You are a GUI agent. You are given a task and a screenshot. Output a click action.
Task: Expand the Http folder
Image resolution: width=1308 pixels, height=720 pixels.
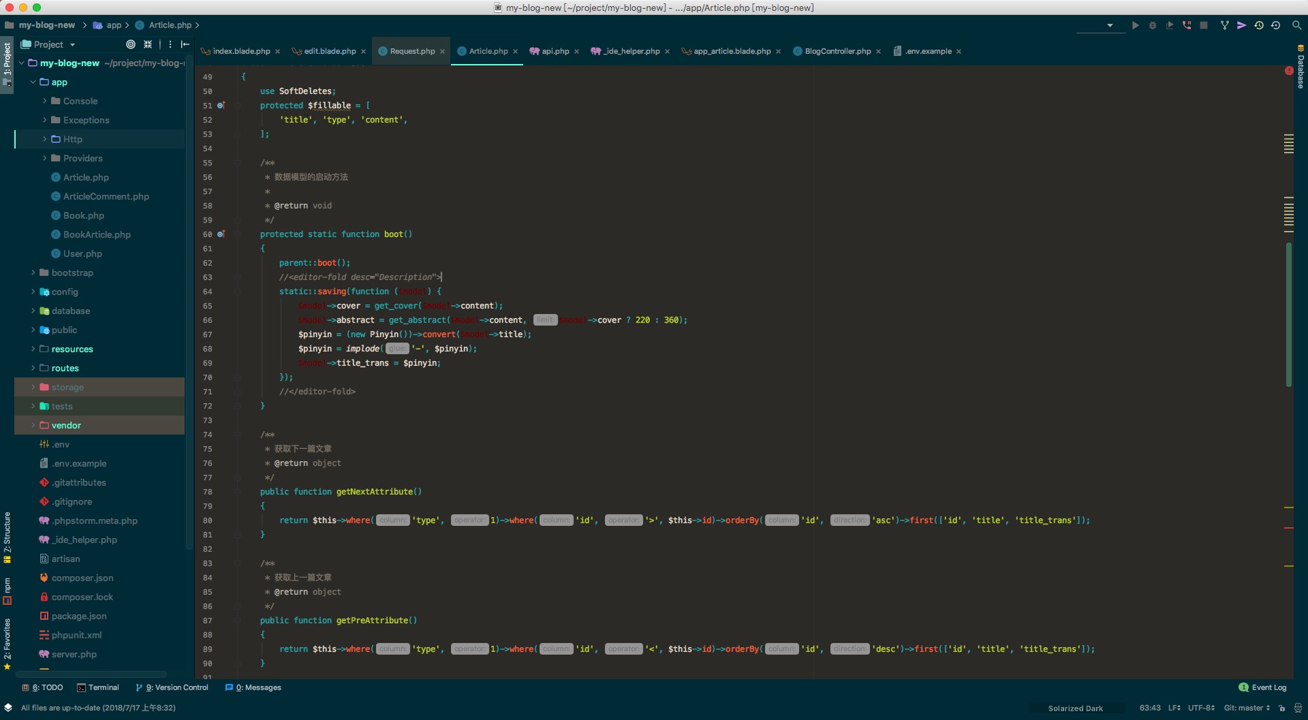click(x=45, y=139)
